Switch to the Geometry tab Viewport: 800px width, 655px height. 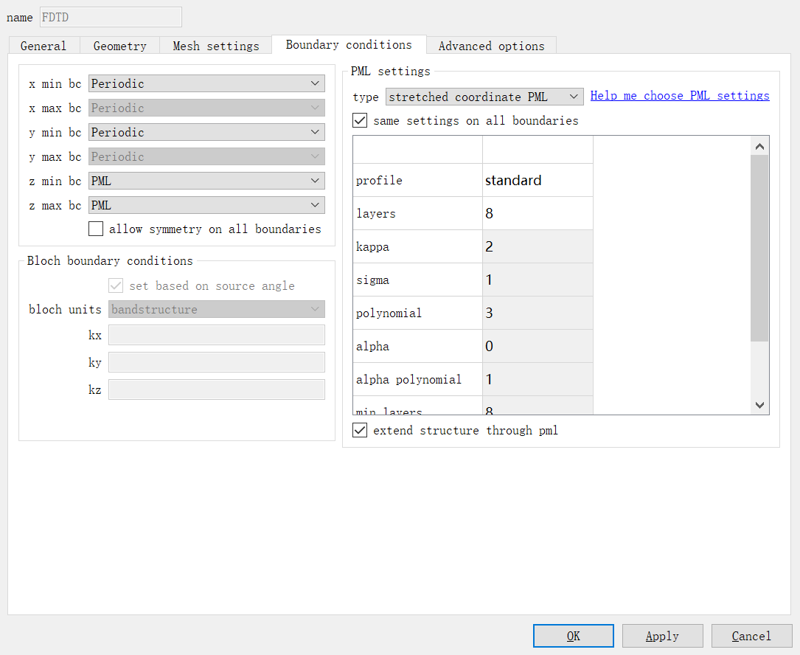pyautogui.click(x=119, y=46)
